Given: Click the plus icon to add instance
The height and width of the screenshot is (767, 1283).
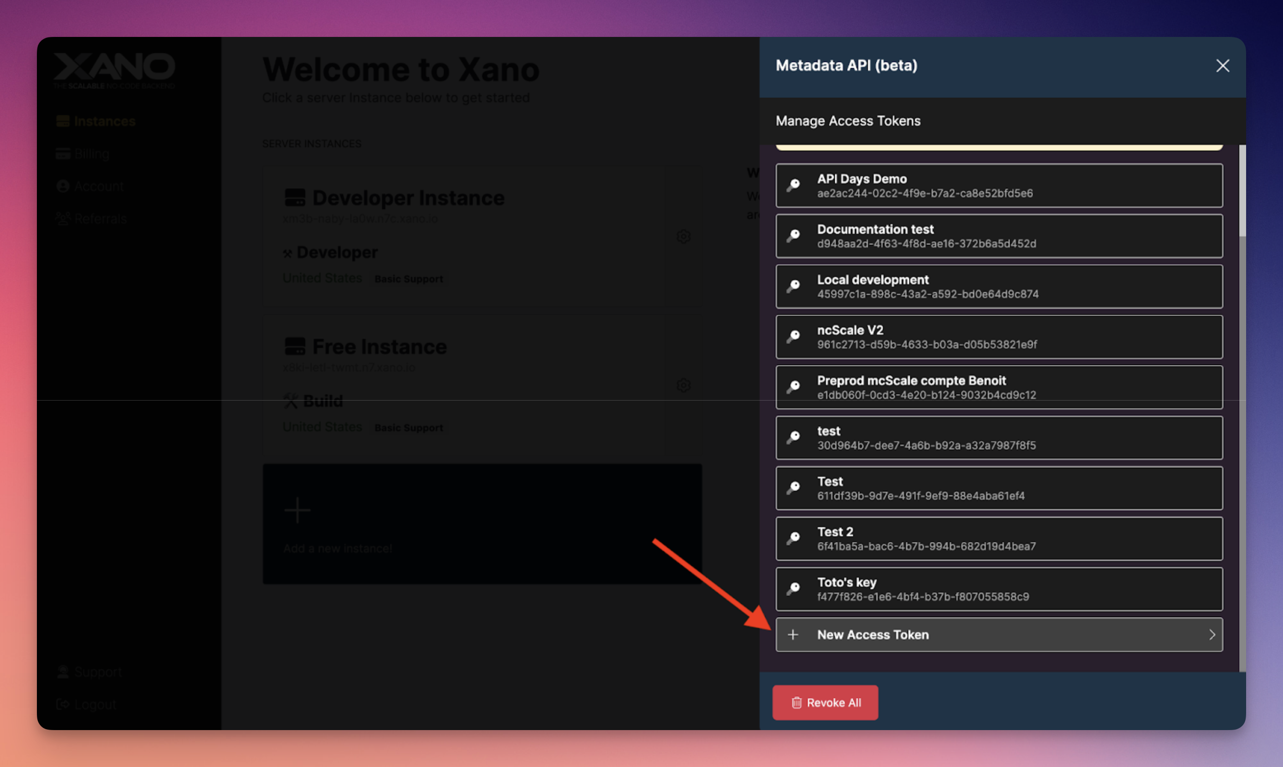Looking at the screenshot, I should tap(297, 510).
